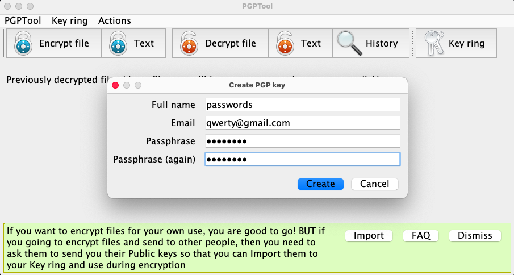Open the FAQ from hint bar
This screenshot has width=514, height=275.
pos(421,236)
